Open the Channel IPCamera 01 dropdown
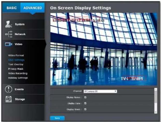161x122 pixels. (x=100, y=91)
